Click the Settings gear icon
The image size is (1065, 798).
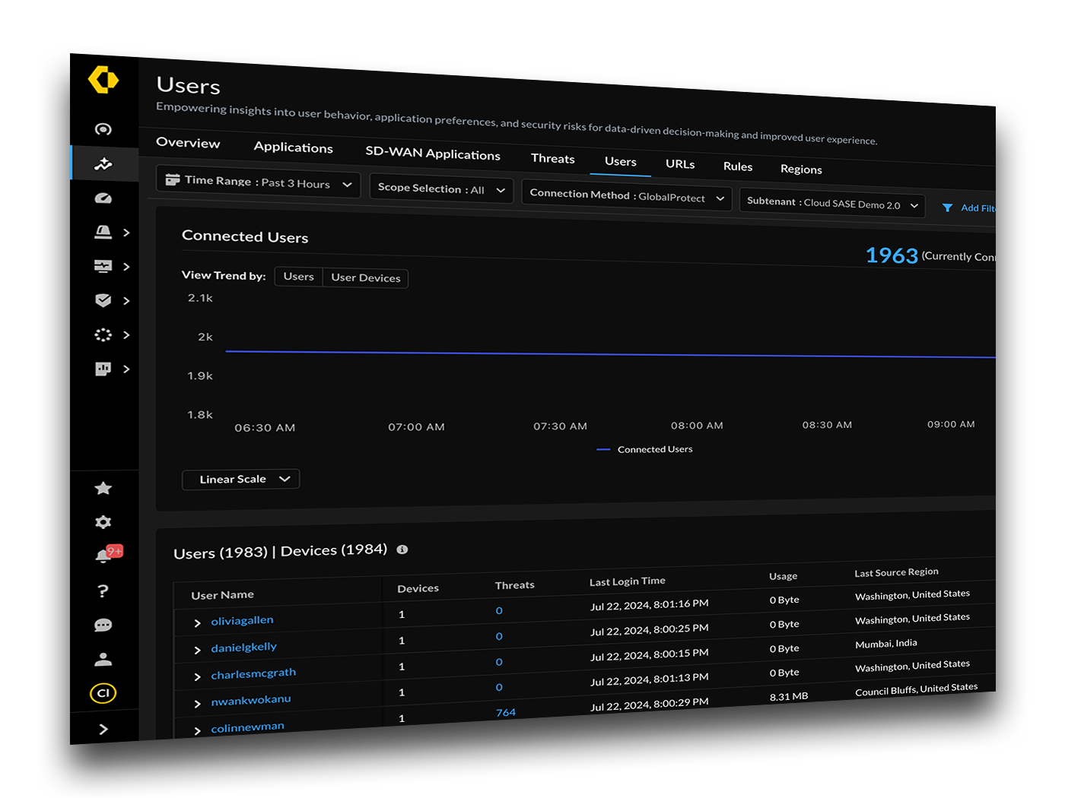(x=103, y=522)
